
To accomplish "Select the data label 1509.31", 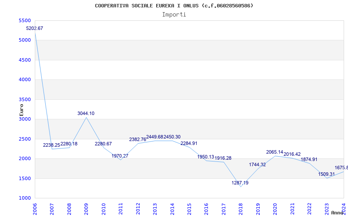I will coord(326,174).
